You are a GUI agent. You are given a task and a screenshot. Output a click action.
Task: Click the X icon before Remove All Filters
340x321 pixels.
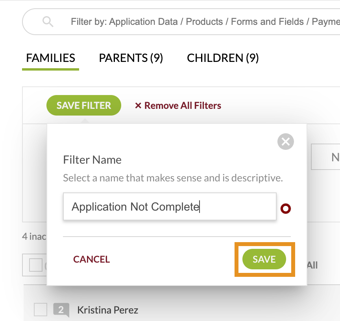click(138, 106)
